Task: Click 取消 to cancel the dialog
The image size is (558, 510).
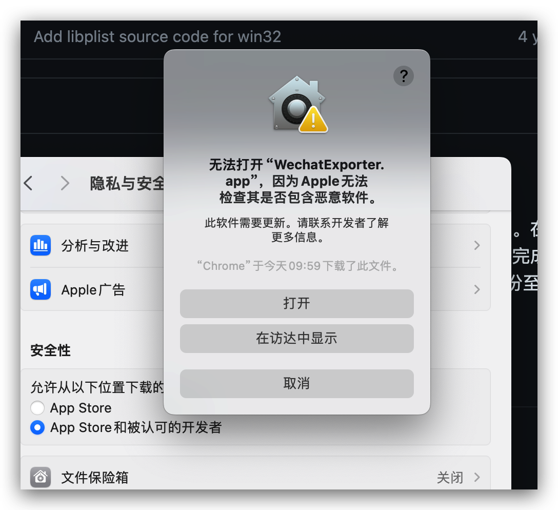Action: [x=297, y=384]
